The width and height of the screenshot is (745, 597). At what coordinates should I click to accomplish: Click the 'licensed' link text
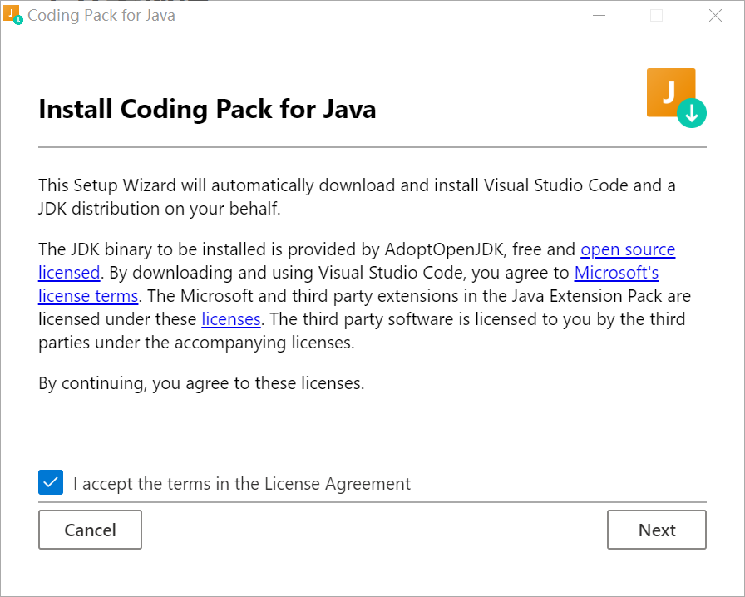pyautogui.click(x=69, y=272)
